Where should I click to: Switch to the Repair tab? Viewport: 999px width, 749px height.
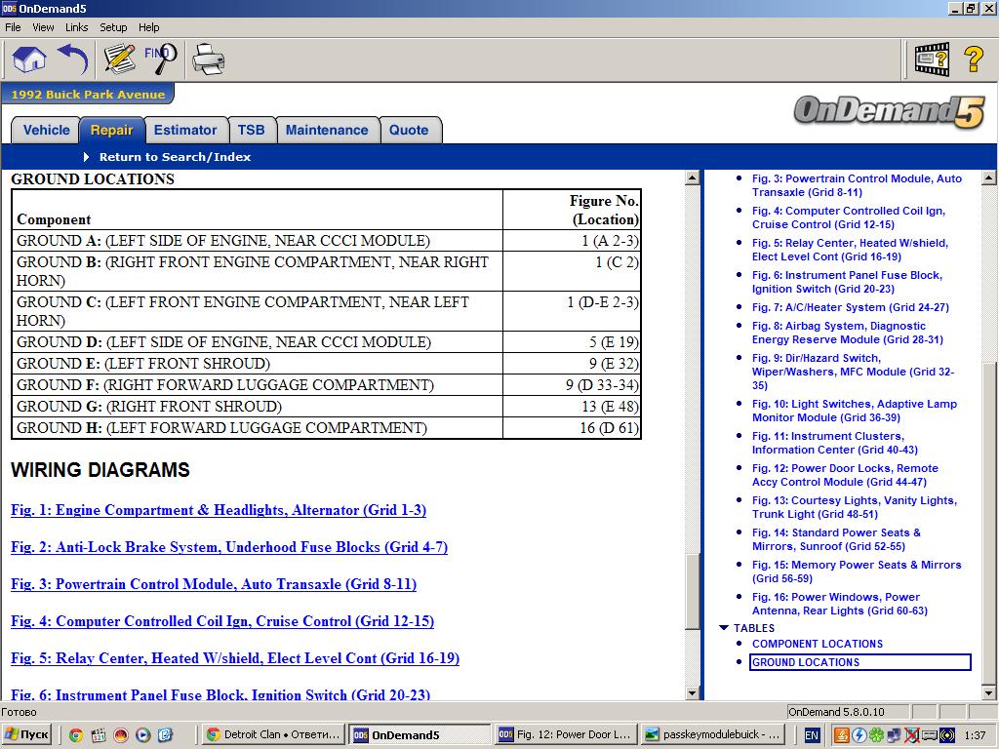[111, 130]
